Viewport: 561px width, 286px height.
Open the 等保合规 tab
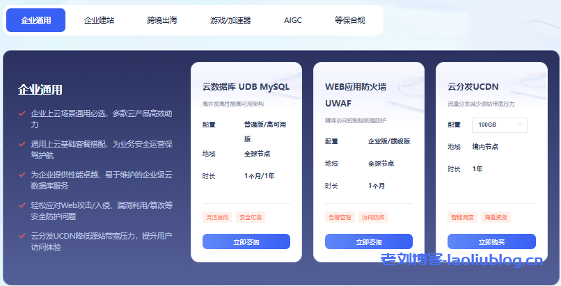[x=349, y=20]
